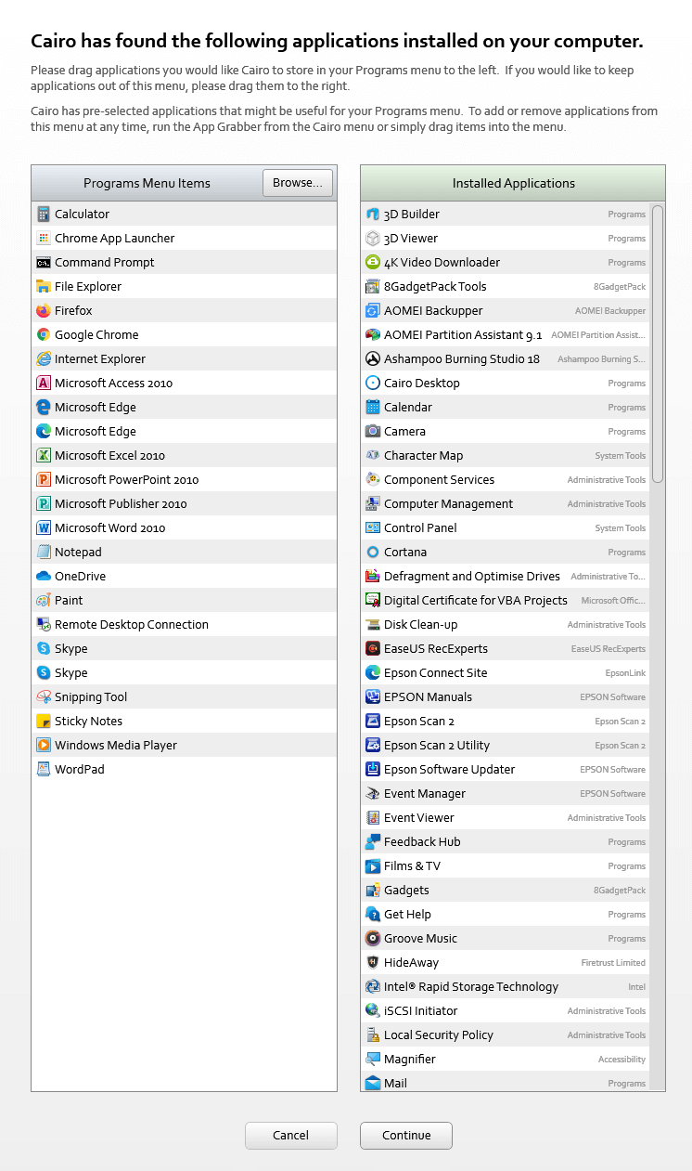
Task: Select the Camera app icon
Action: (372, 432)
